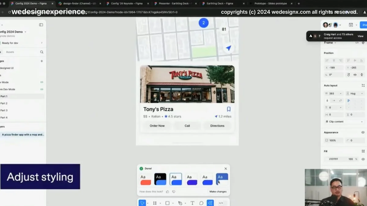
Task: Select the Part 4 page
Action: pyautogui.click(x=21, y=117)
